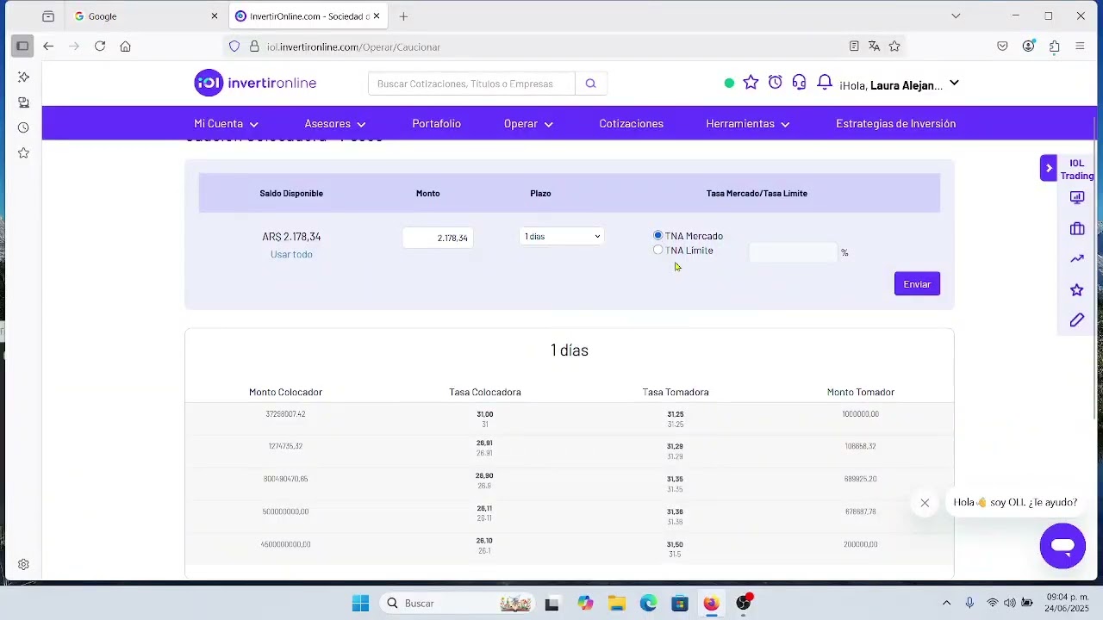
Task: Click the search magnifier button
Action: 590,84
